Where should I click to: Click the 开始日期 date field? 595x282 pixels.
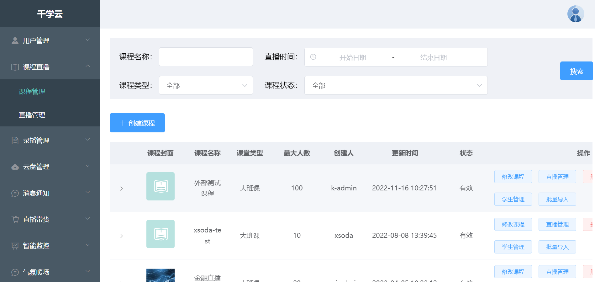coord(353,57)
